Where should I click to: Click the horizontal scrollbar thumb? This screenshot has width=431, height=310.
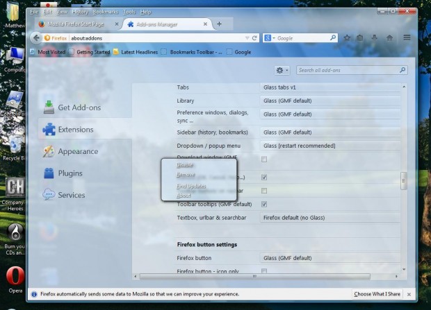tap(255, 276)
